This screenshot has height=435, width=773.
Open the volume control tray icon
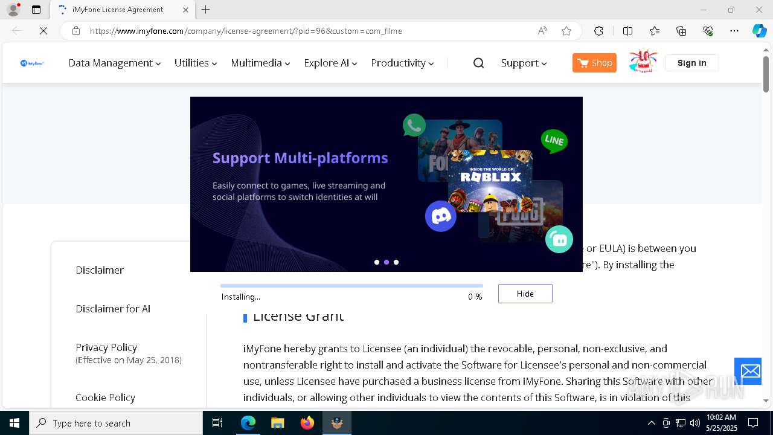tap(695, 423)
